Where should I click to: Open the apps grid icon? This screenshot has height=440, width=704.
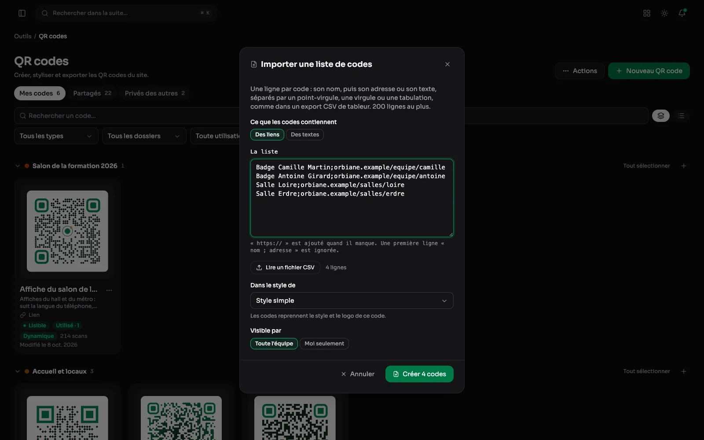click(647, 13)
